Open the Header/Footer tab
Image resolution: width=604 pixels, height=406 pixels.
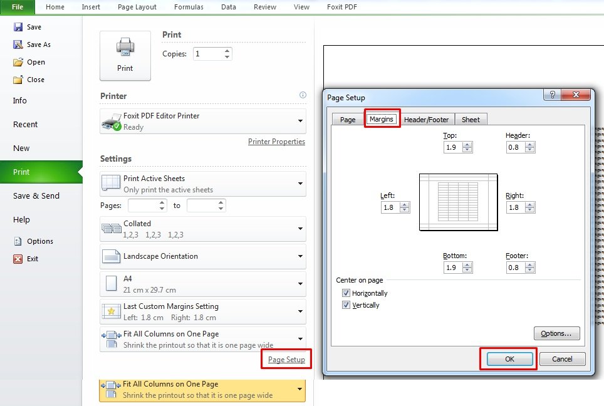427,119
